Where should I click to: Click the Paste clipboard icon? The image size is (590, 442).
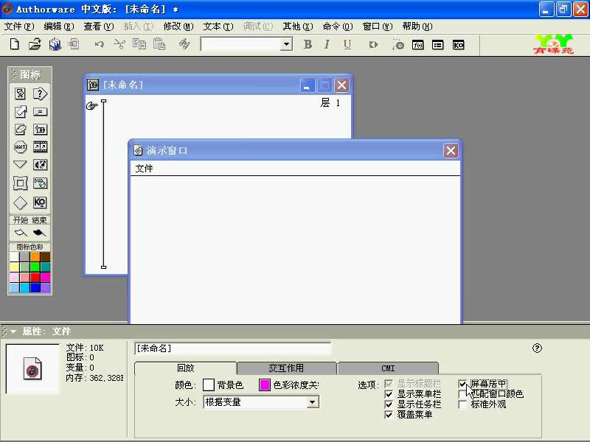tap(159, 44)
